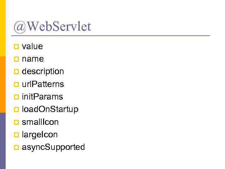Click the square bullet beside value

tap(16, 47)
